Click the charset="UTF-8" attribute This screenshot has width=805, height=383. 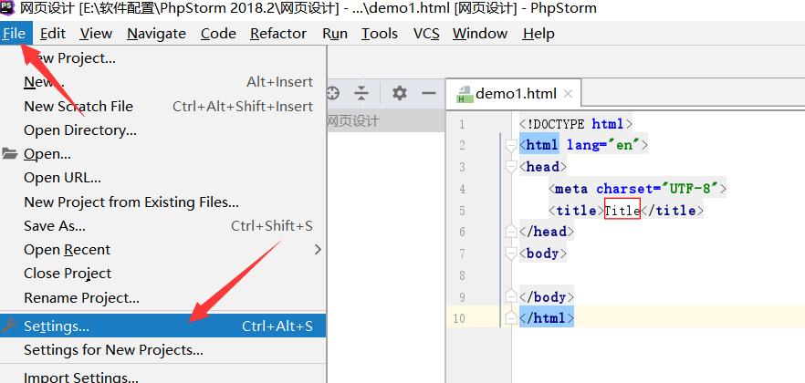point(656,189)
